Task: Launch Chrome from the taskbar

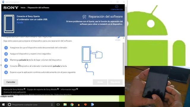Action: 72,104
